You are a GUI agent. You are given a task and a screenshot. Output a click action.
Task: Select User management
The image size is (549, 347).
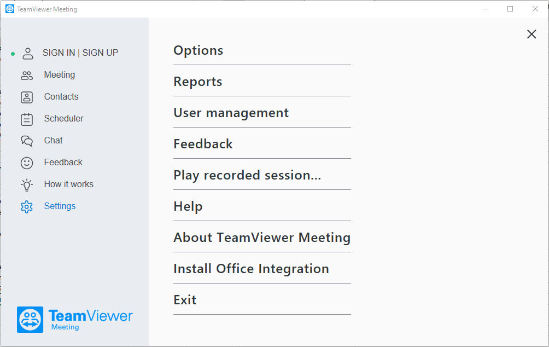[x=231, y=113]
